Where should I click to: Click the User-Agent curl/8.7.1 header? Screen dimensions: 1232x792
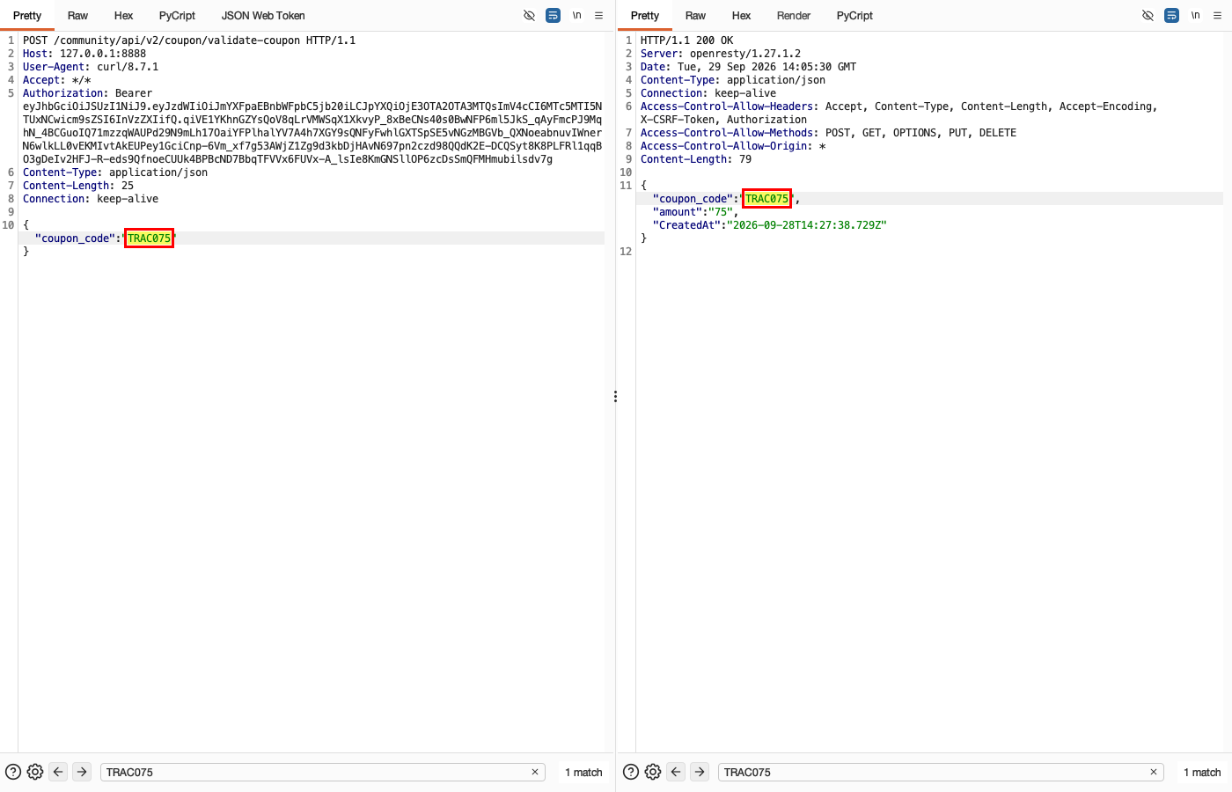[91, 67]
